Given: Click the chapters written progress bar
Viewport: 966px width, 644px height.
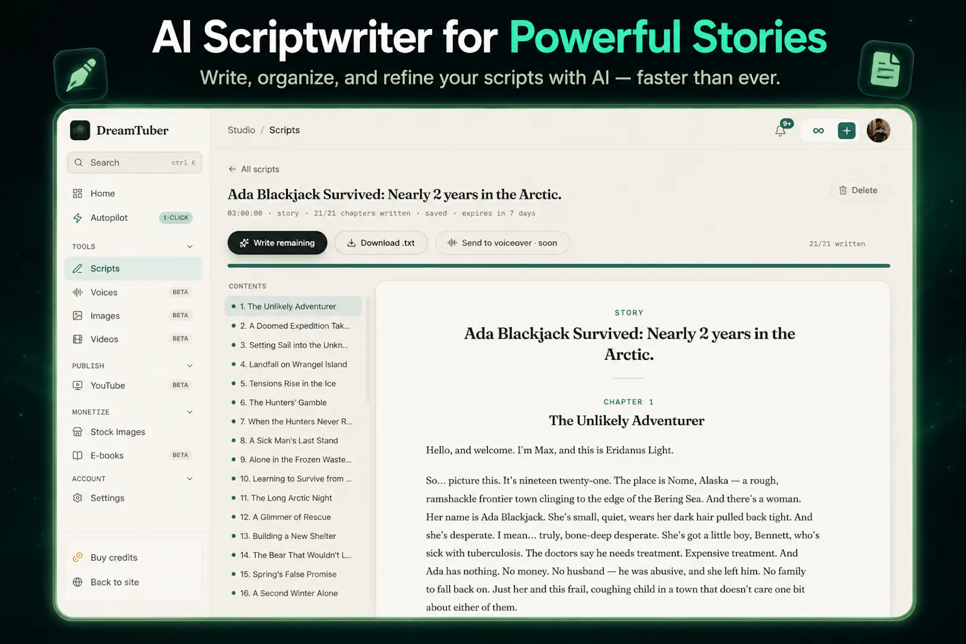Looking at the screenshot, I should pos(558,266).
